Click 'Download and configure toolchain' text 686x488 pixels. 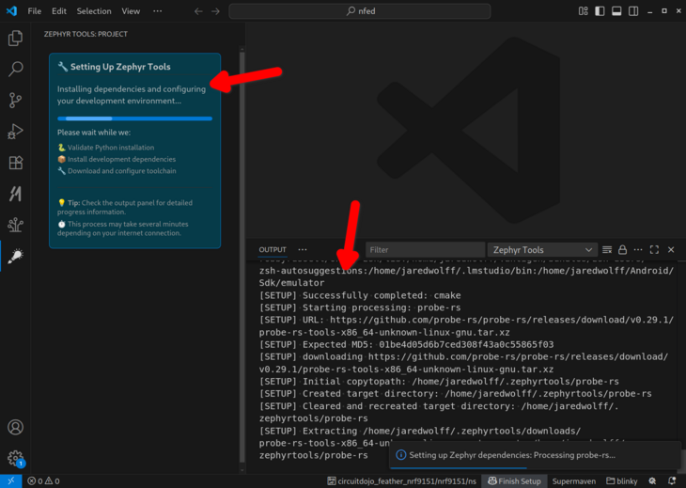pyautogui.click(x=122, y=171)
